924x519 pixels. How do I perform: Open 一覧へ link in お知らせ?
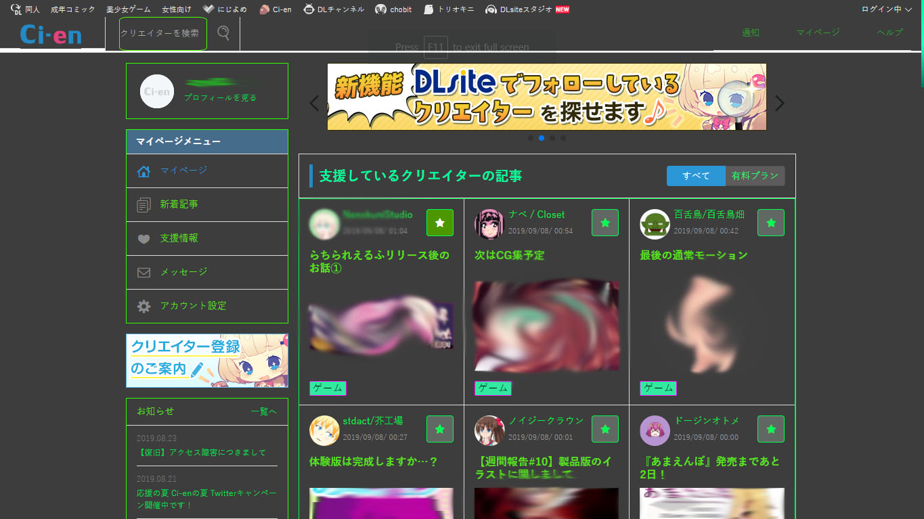point(263,411)
